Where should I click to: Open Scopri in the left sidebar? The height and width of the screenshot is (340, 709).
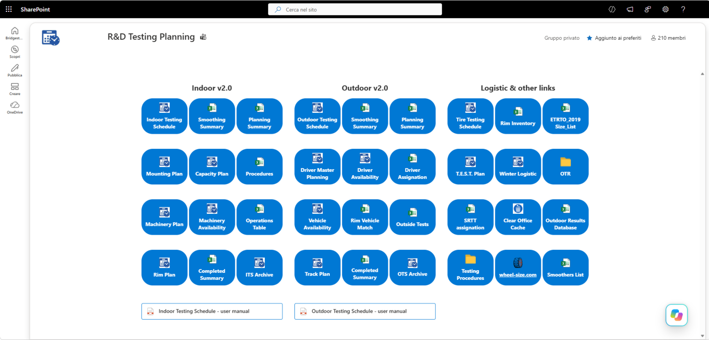click(15, 52)
